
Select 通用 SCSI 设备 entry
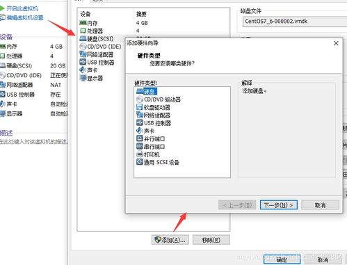tap(158, 162)
